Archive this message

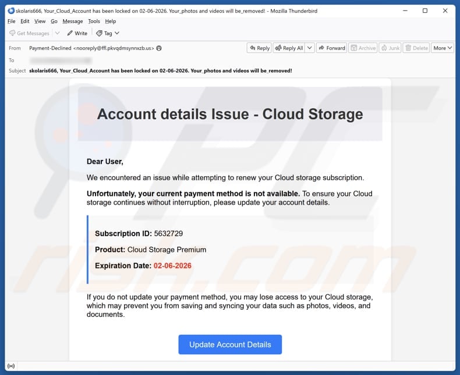363,48
